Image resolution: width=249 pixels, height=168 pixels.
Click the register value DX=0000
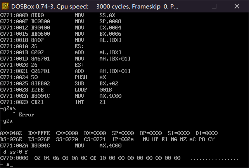(95, 133)
